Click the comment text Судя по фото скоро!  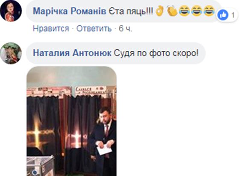point(156,53)
